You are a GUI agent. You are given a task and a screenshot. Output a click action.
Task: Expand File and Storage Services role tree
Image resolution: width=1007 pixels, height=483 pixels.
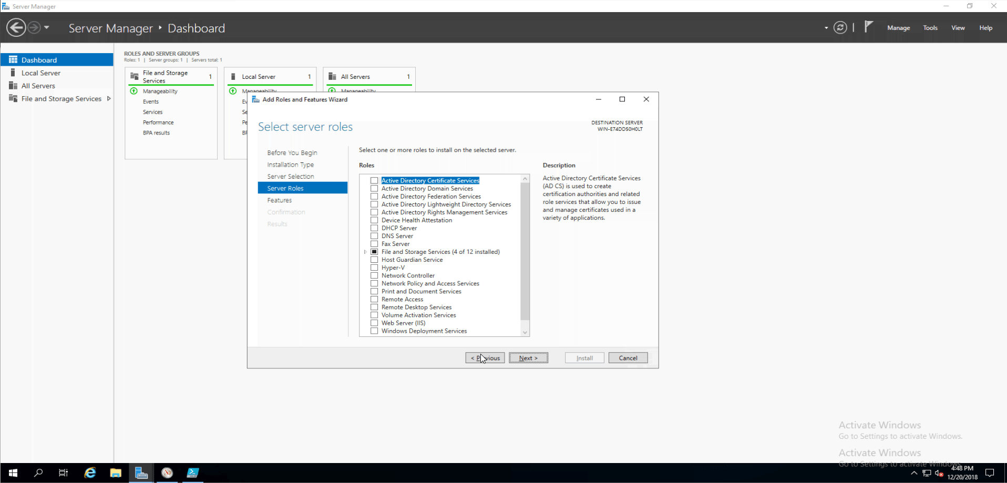click(365, 252)
